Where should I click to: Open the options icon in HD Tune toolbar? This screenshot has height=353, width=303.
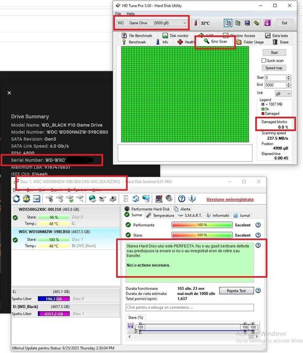pyautogui.click(x=257, y=23)
